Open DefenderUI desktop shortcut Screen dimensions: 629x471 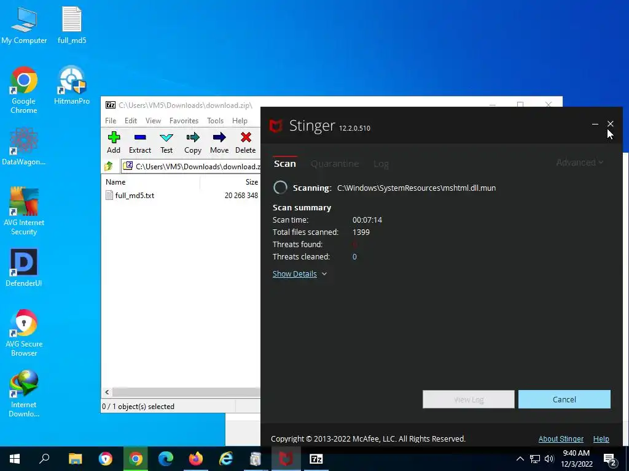(24, 268)
